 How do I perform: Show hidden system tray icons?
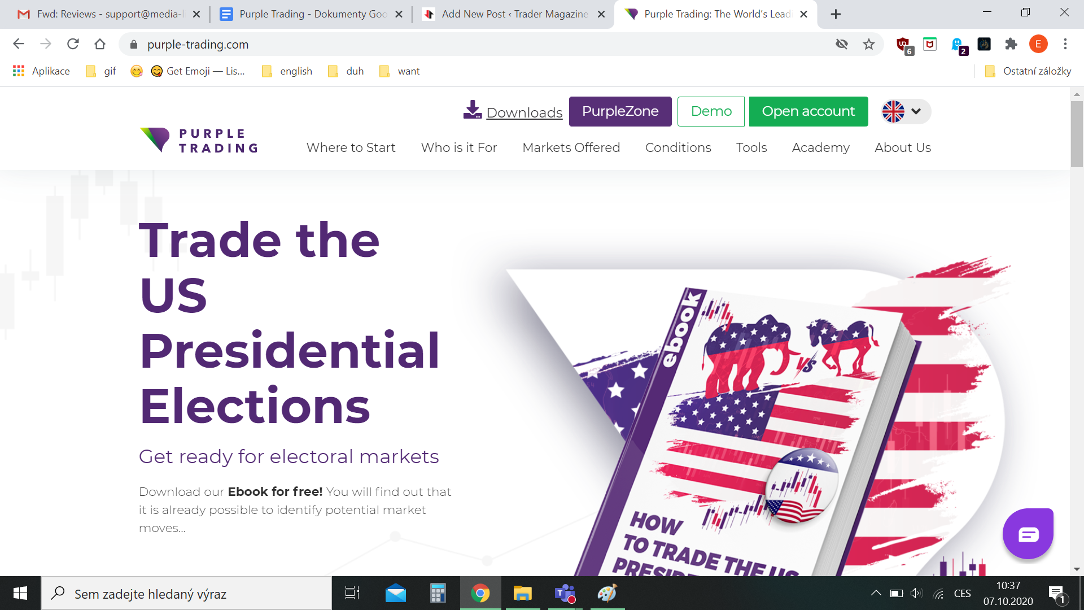click(876, 593)
